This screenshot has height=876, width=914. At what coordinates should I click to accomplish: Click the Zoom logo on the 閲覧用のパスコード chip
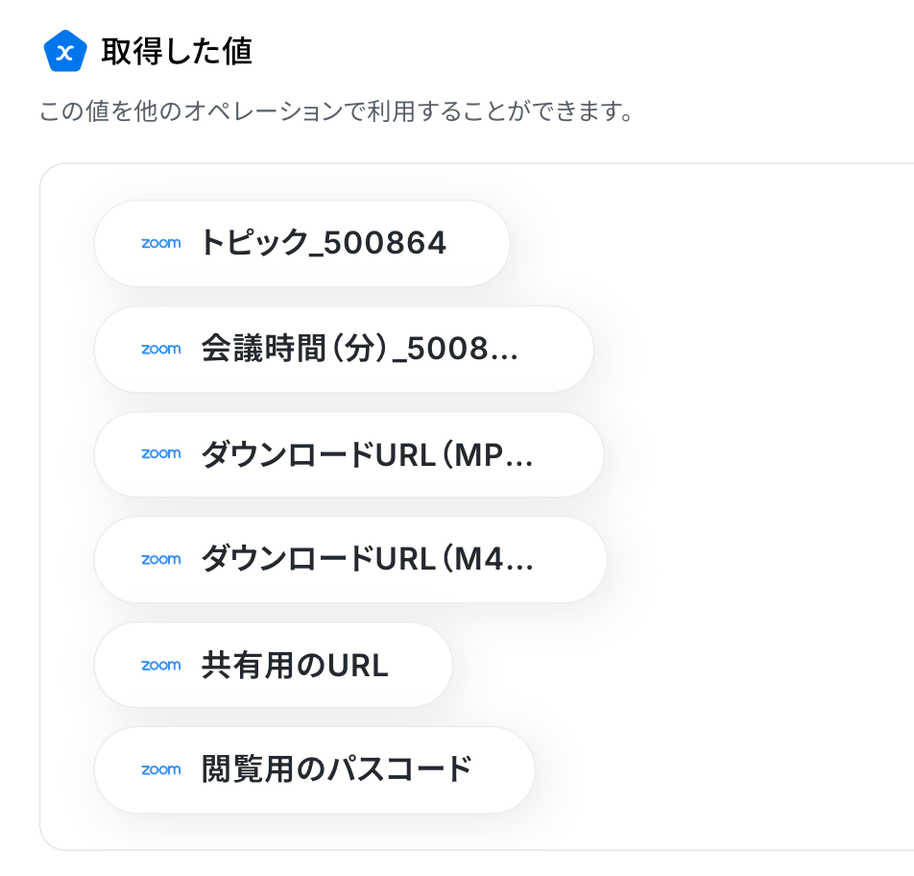tap(161, 769)
